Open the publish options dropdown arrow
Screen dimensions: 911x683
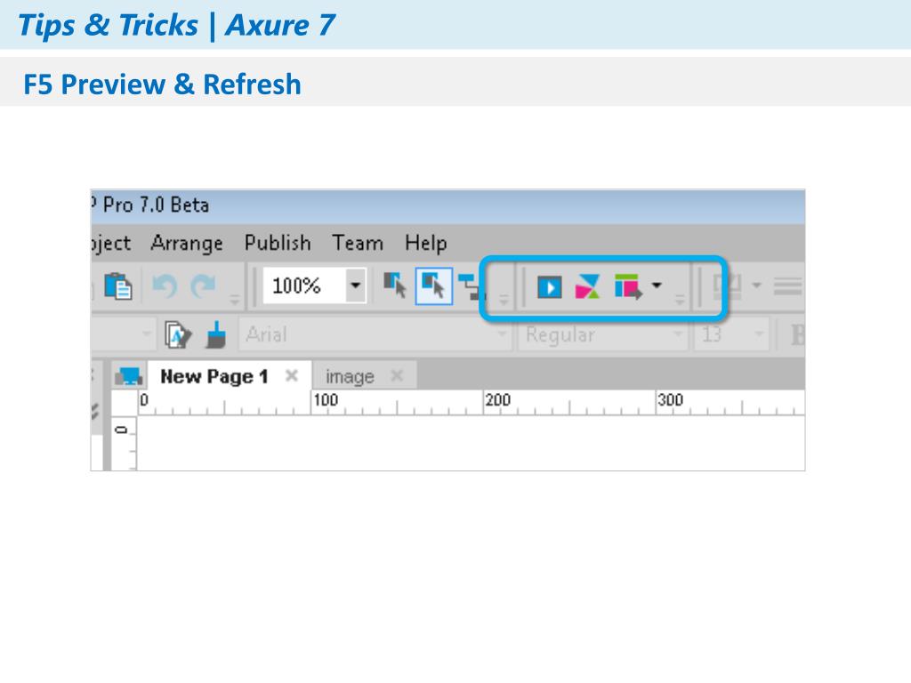(657, 285)
